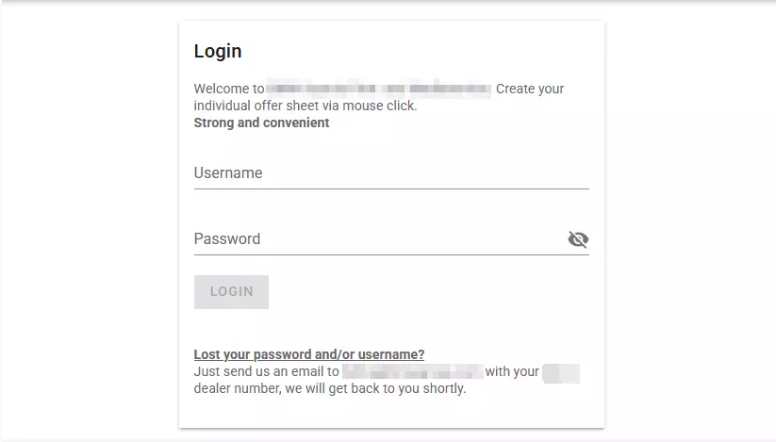This screenshot has height=442, width=776.
Task: Open 'Lost your password and/or username?' link
Action: click(x=309, y=354)
